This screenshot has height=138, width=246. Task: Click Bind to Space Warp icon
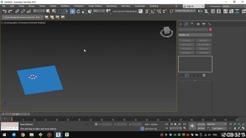[29, 11]
